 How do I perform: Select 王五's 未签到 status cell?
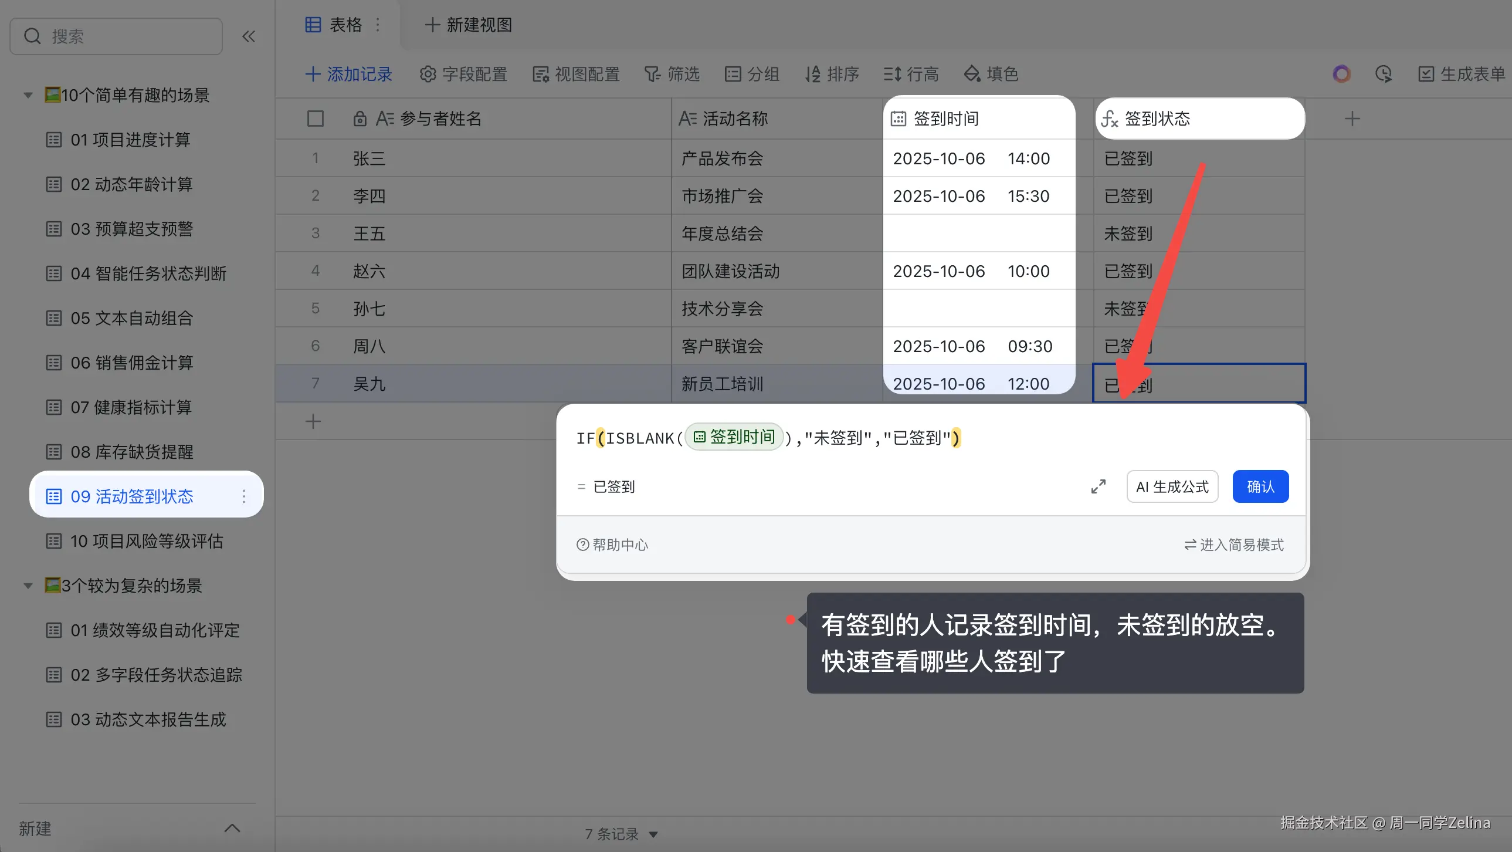tap(1199, 234)
